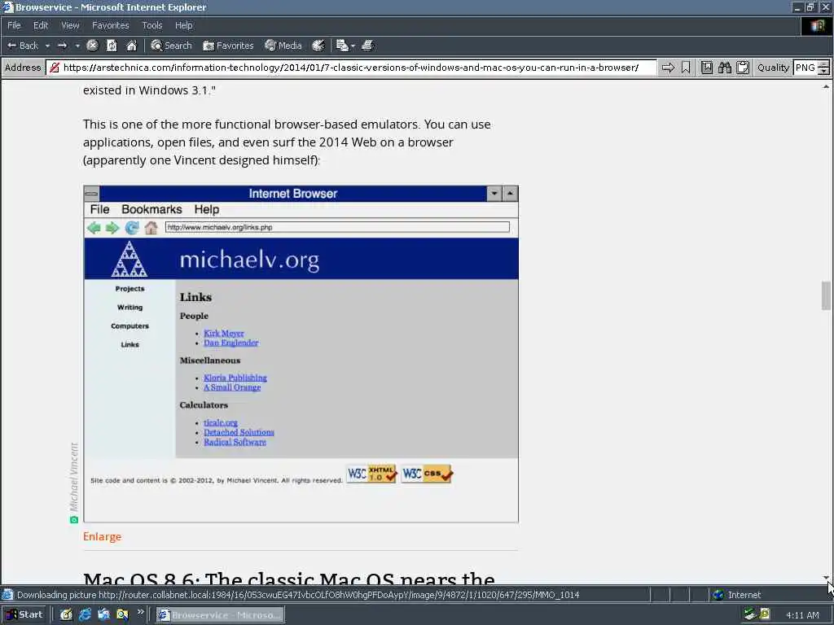Click the second system tray icon
The height and width of the screenshot is (625, 834).
765,614
